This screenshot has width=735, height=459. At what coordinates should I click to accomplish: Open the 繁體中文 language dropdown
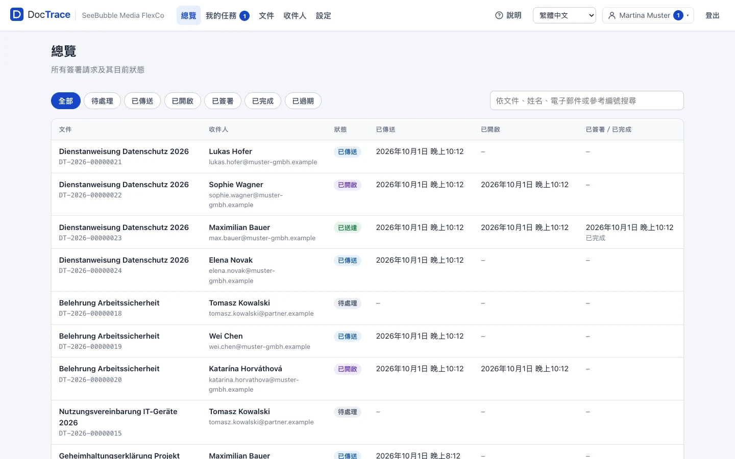coord(565,15)
